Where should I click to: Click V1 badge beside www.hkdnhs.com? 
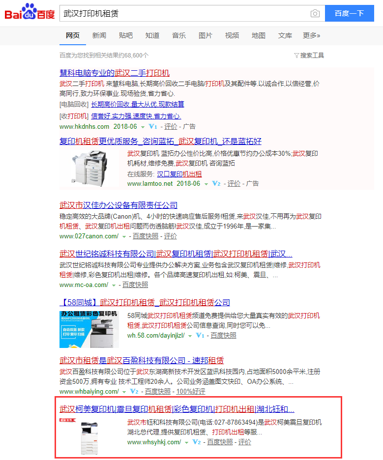pyautogui.click(x=153, y=126)
